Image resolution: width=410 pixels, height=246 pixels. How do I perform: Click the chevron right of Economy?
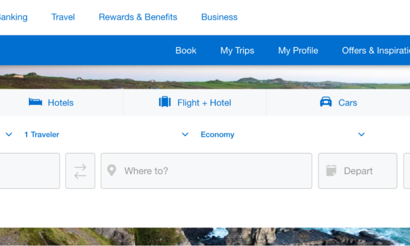point(362,135)
